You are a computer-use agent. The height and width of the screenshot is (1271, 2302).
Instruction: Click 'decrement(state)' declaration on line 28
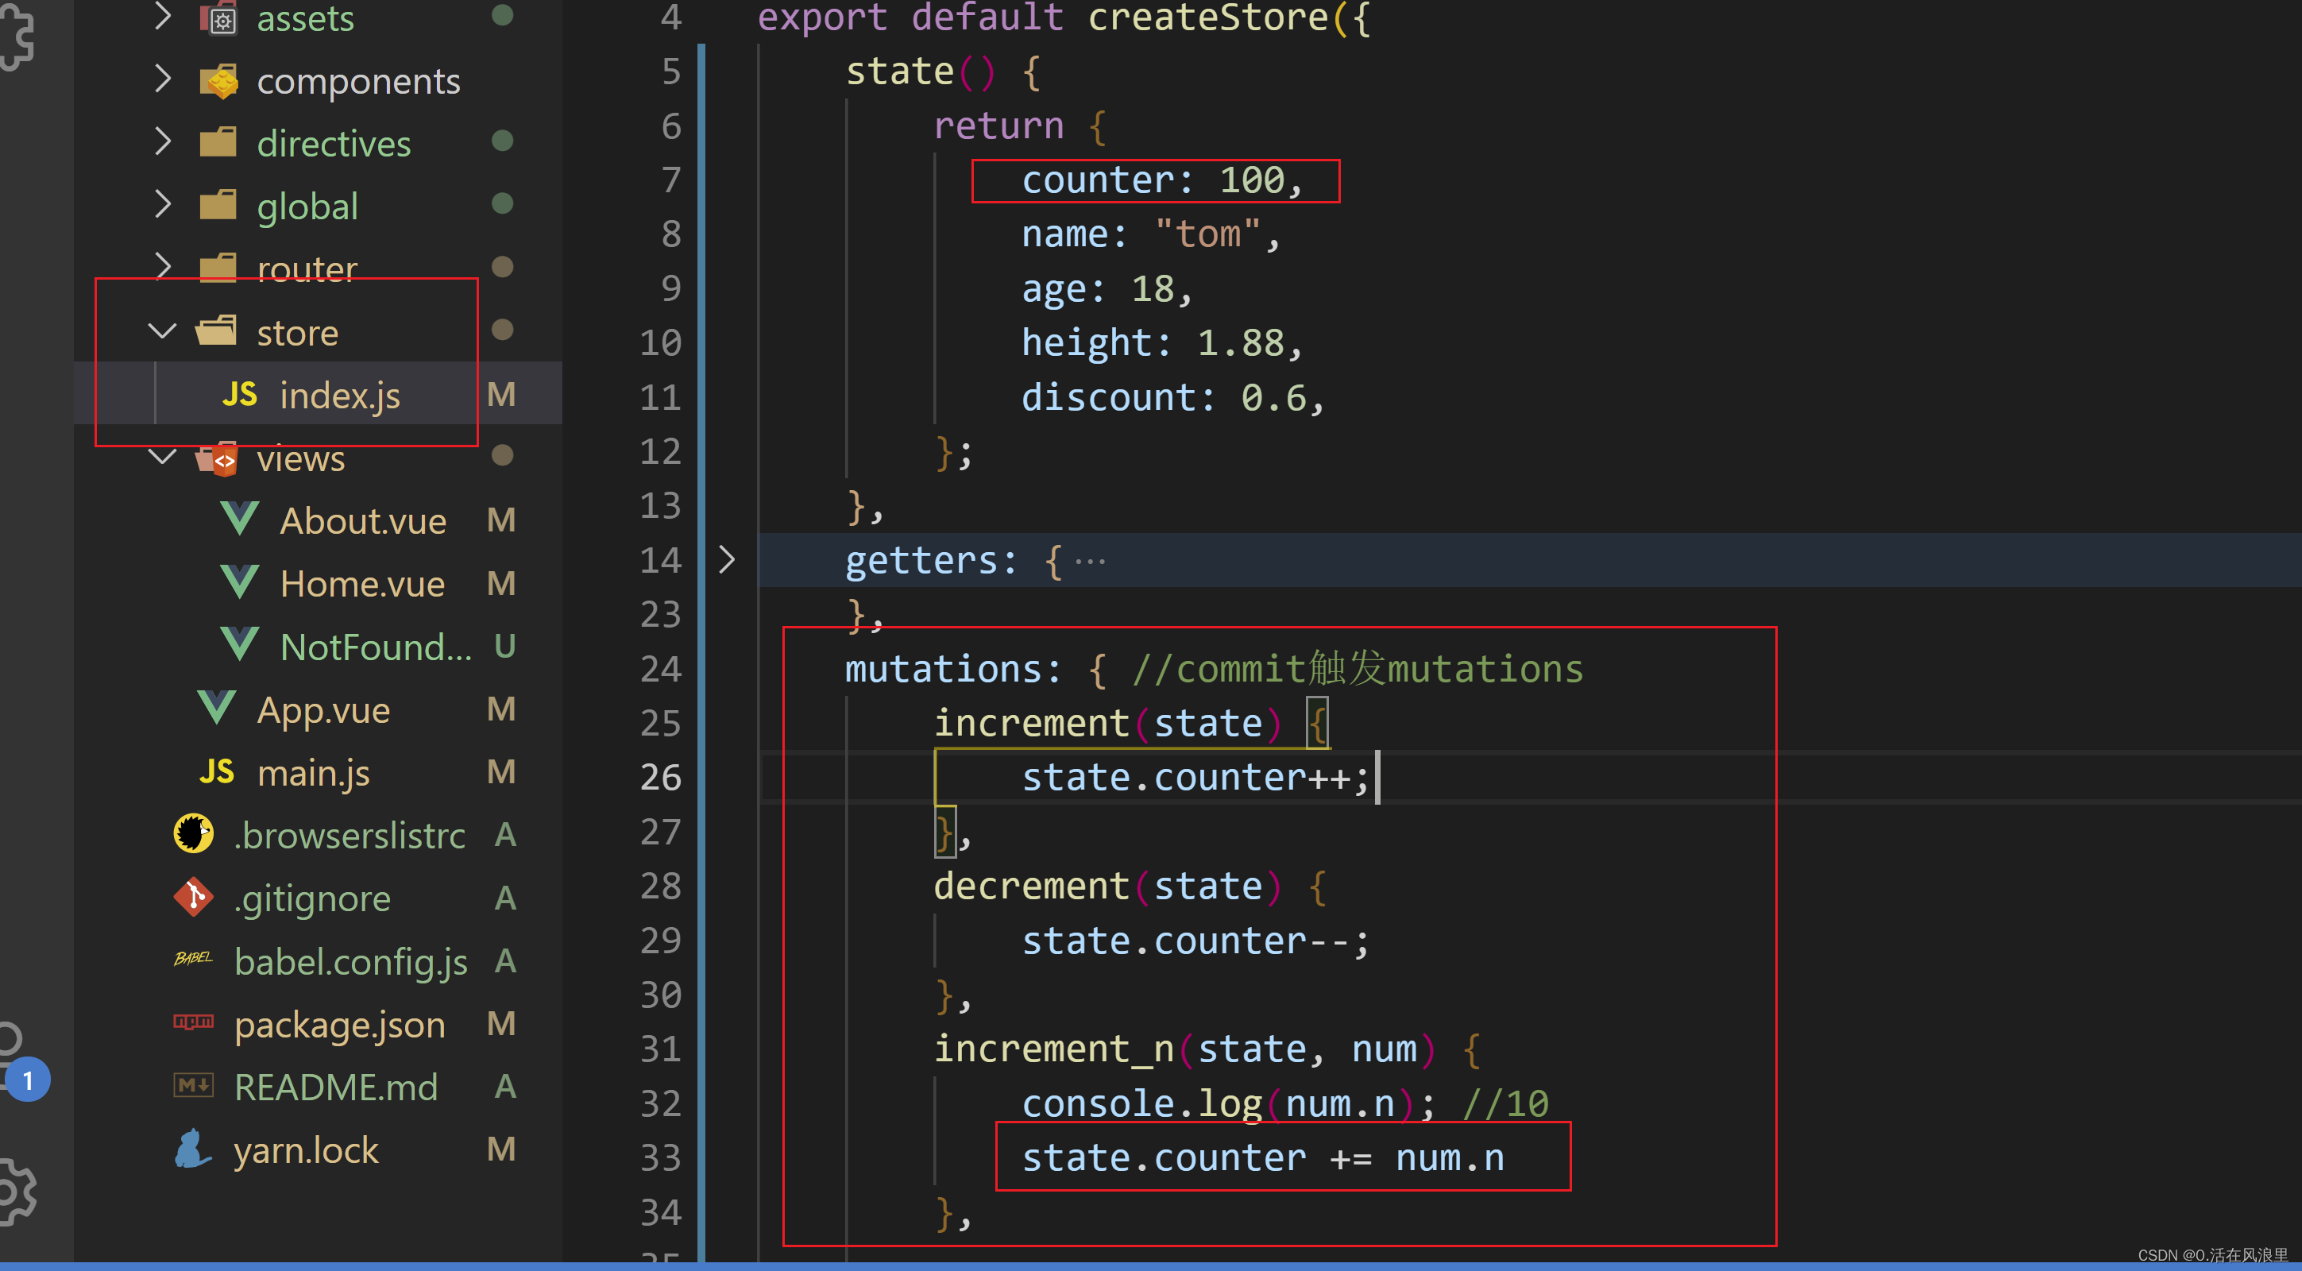tap(1108, 886)
